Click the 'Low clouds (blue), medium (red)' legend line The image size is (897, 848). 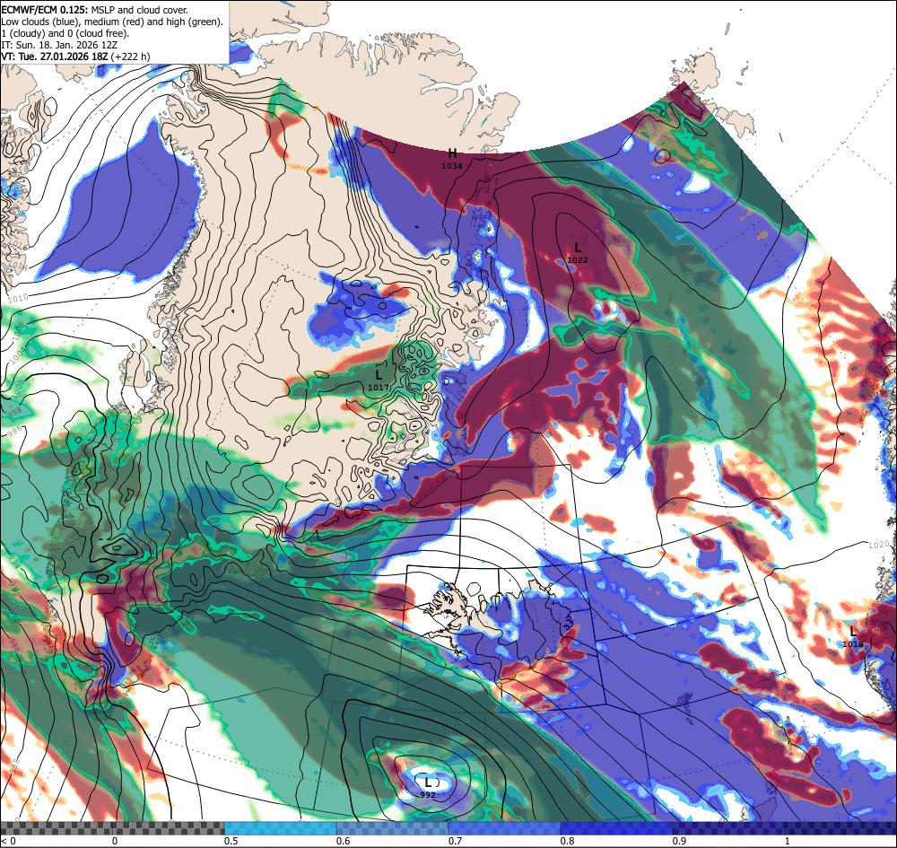pyautogui.click(x=112, y=22)
